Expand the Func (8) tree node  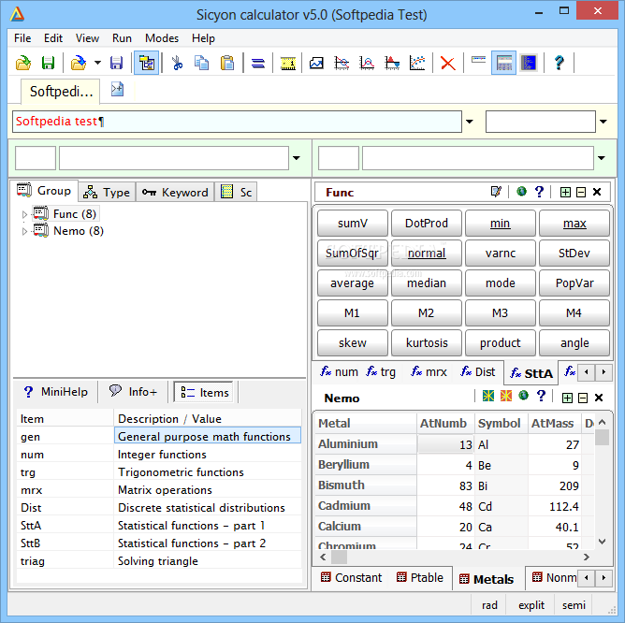pos(24,214)
